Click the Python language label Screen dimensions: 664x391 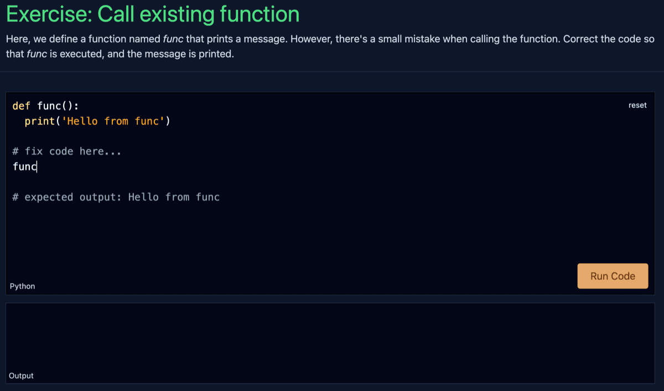click(22, 286)
